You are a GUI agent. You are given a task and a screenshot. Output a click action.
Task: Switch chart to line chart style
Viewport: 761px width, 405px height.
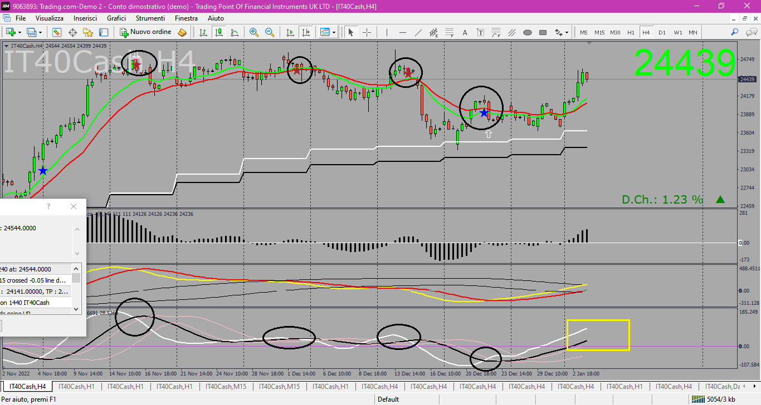[x=235, y=32]
